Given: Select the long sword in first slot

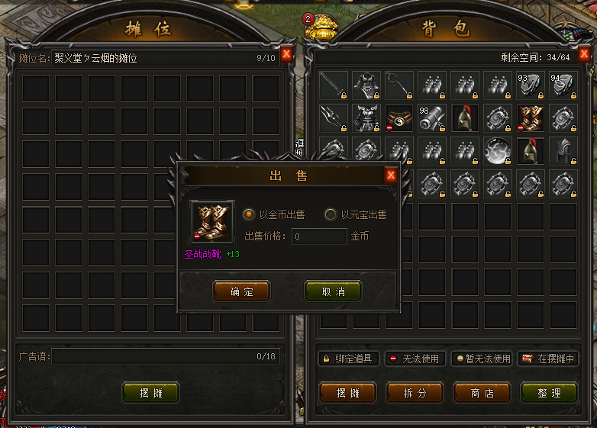Looking at the screenshot, I should pos(334,85).
